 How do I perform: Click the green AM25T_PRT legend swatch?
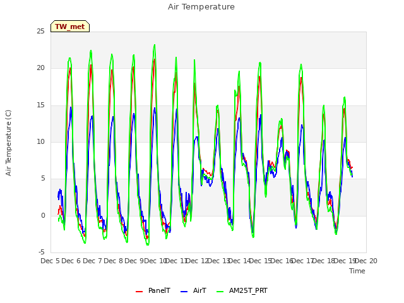tap(220, 292)
